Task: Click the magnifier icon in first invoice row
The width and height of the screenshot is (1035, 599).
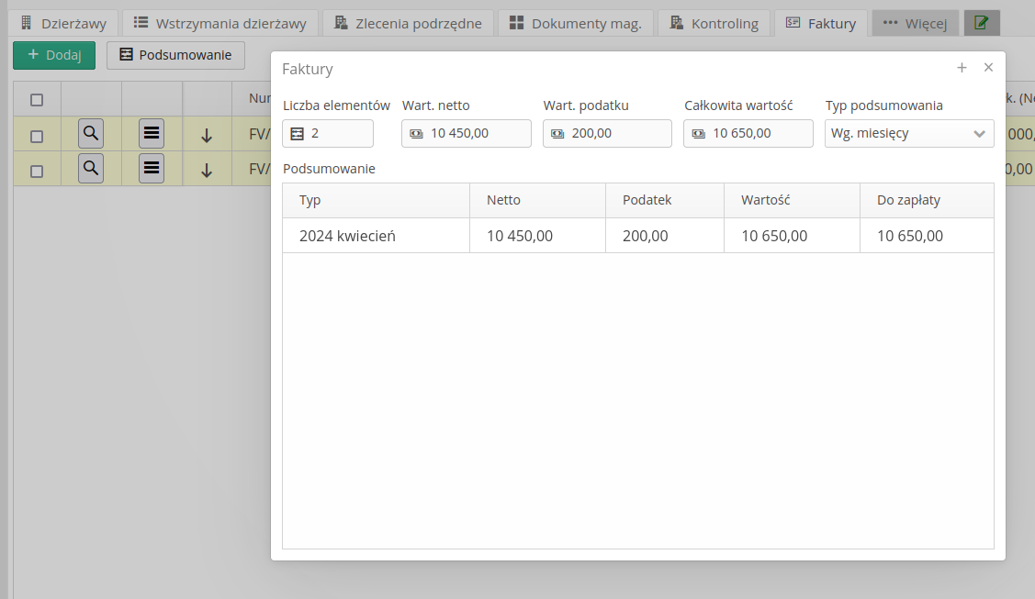Action: click(90, 134)
